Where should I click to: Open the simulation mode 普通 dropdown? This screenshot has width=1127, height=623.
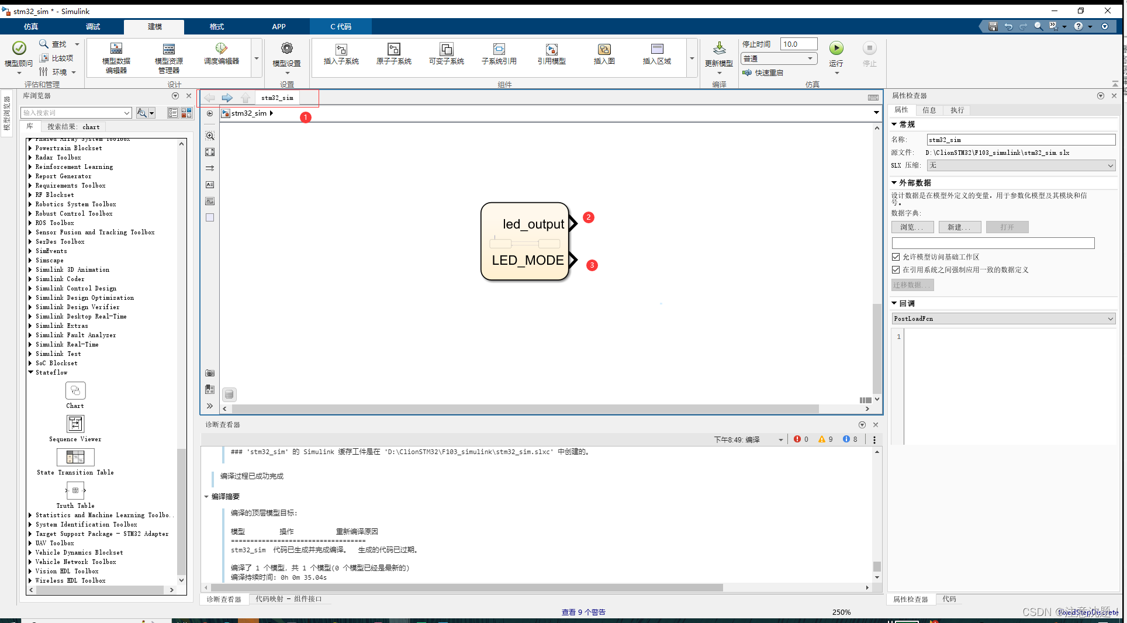(779, 58)
